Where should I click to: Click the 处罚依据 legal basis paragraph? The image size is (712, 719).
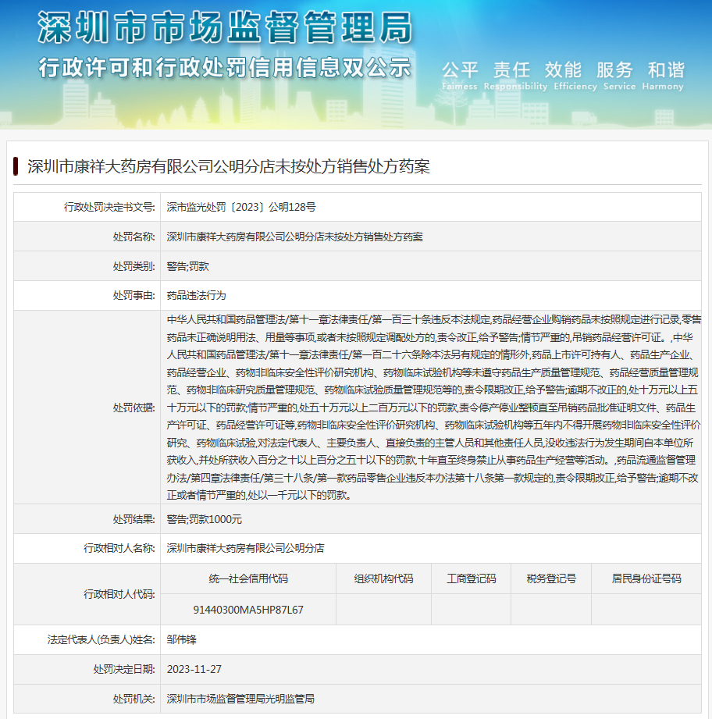coord(433,408)
